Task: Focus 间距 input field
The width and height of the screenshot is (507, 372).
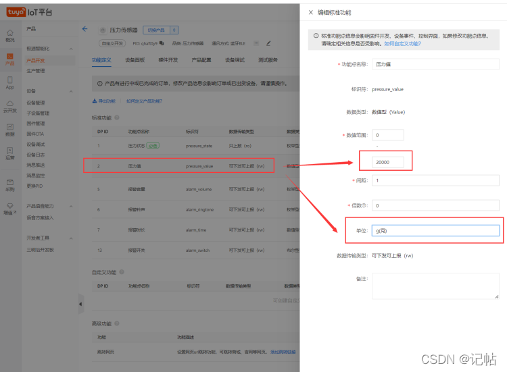Action: 435,180
